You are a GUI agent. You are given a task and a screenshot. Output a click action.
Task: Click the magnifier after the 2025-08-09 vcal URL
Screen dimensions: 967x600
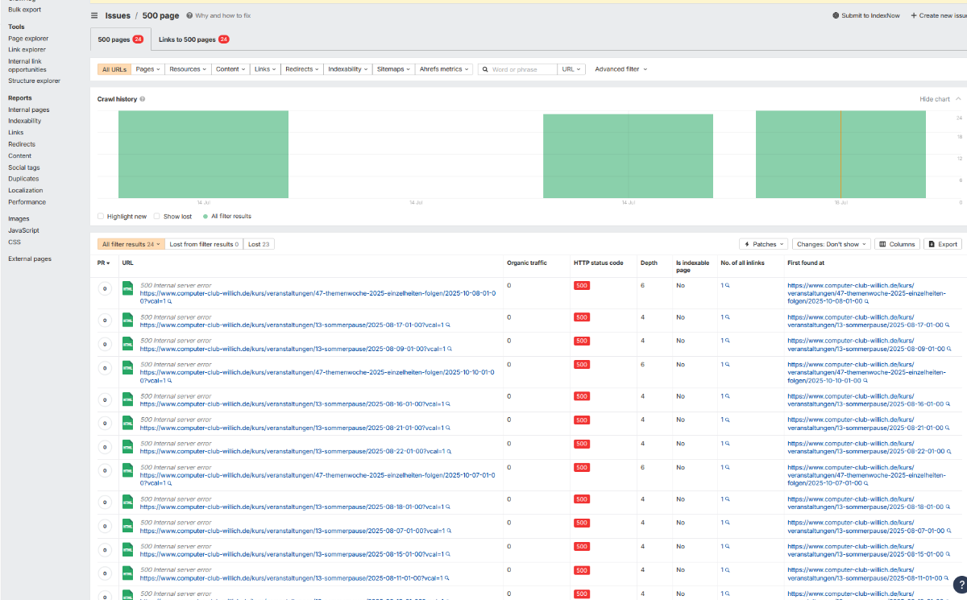point(449,349)
